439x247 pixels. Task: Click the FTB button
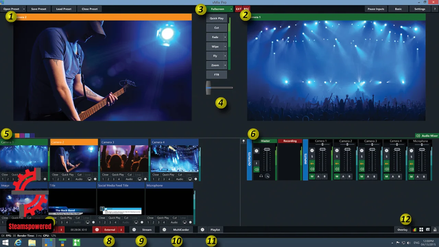tap(217, 74)
